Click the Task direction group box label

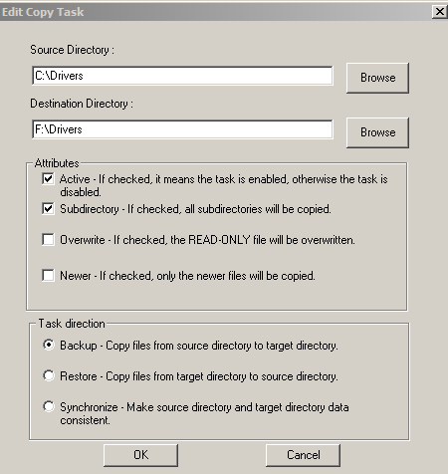pyautogui.click(x=72, y=324)
